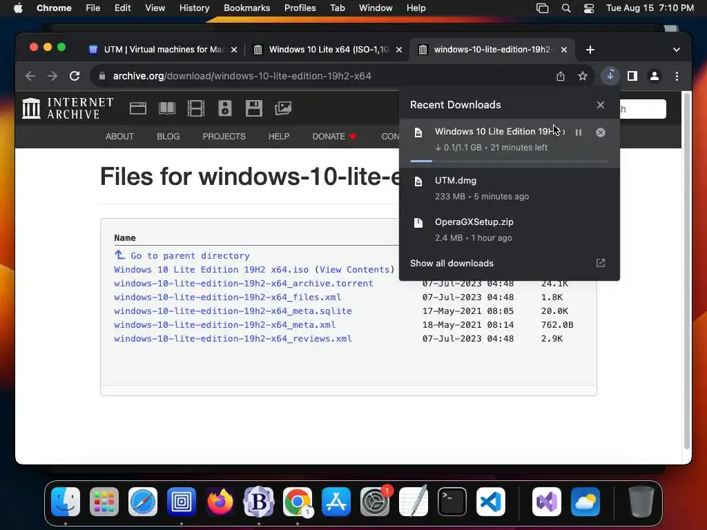Cancel the Windows 10 Lite Edition download
The height and width of the screenshot is (530, 707).
click(x=601, y=132)
